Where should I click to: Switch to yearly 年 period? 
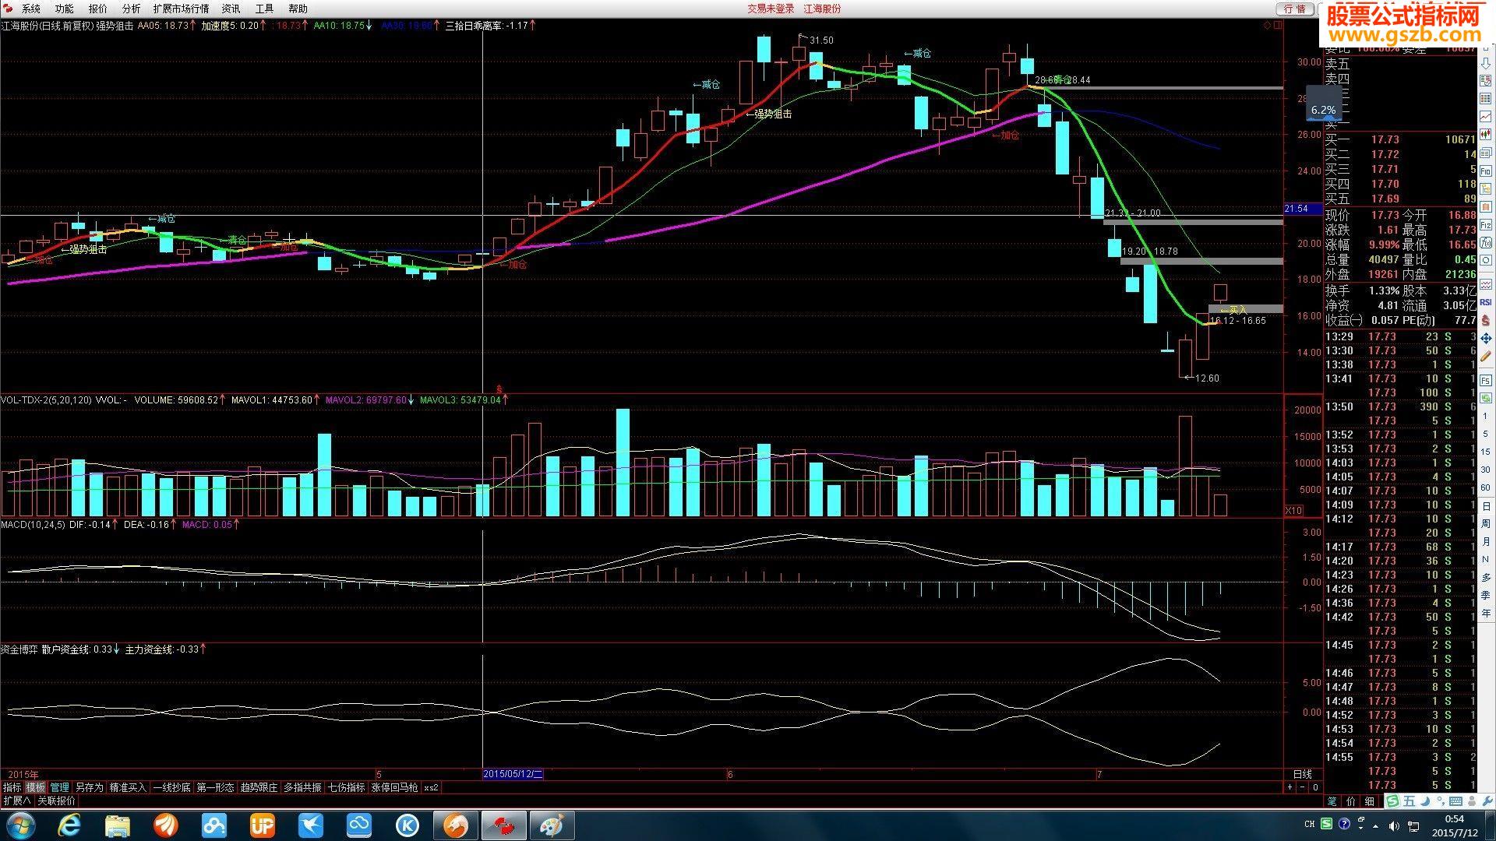[x=1486, y=613]
